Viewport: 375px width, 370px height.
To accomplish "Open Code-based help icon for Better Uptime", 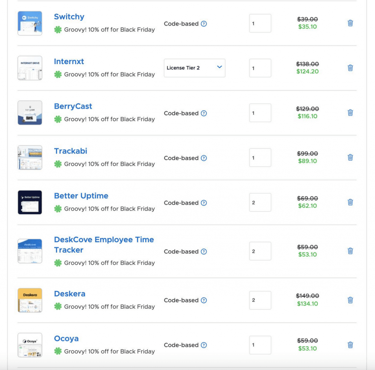I will point(204,203).
